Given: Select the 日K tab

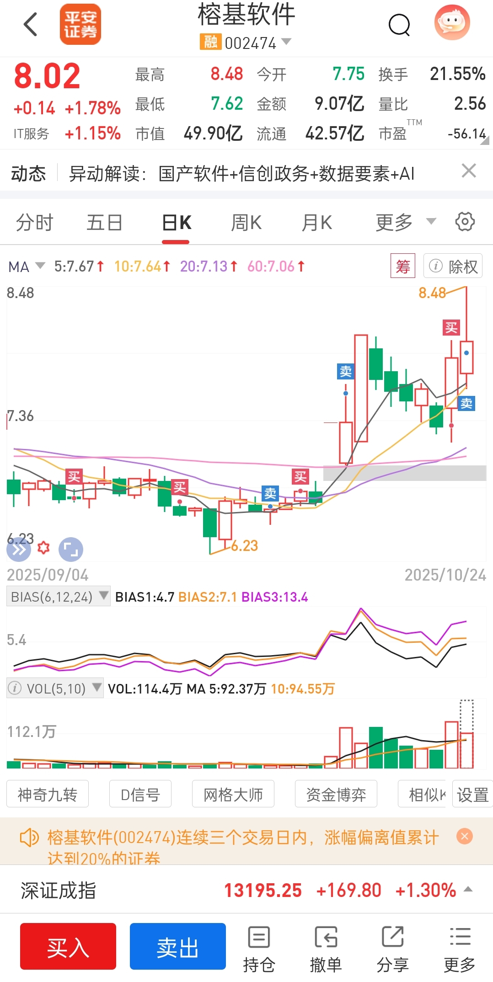Looking at the screenshot, I should coord(177,223).
